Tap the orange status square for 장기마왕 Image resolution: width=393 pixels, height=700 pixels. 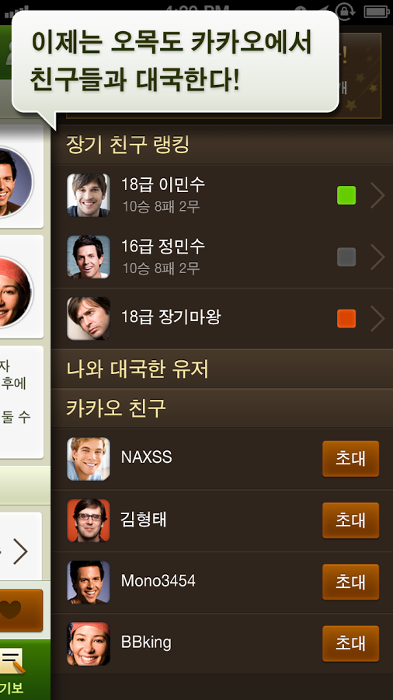click(x=346, y=319)
